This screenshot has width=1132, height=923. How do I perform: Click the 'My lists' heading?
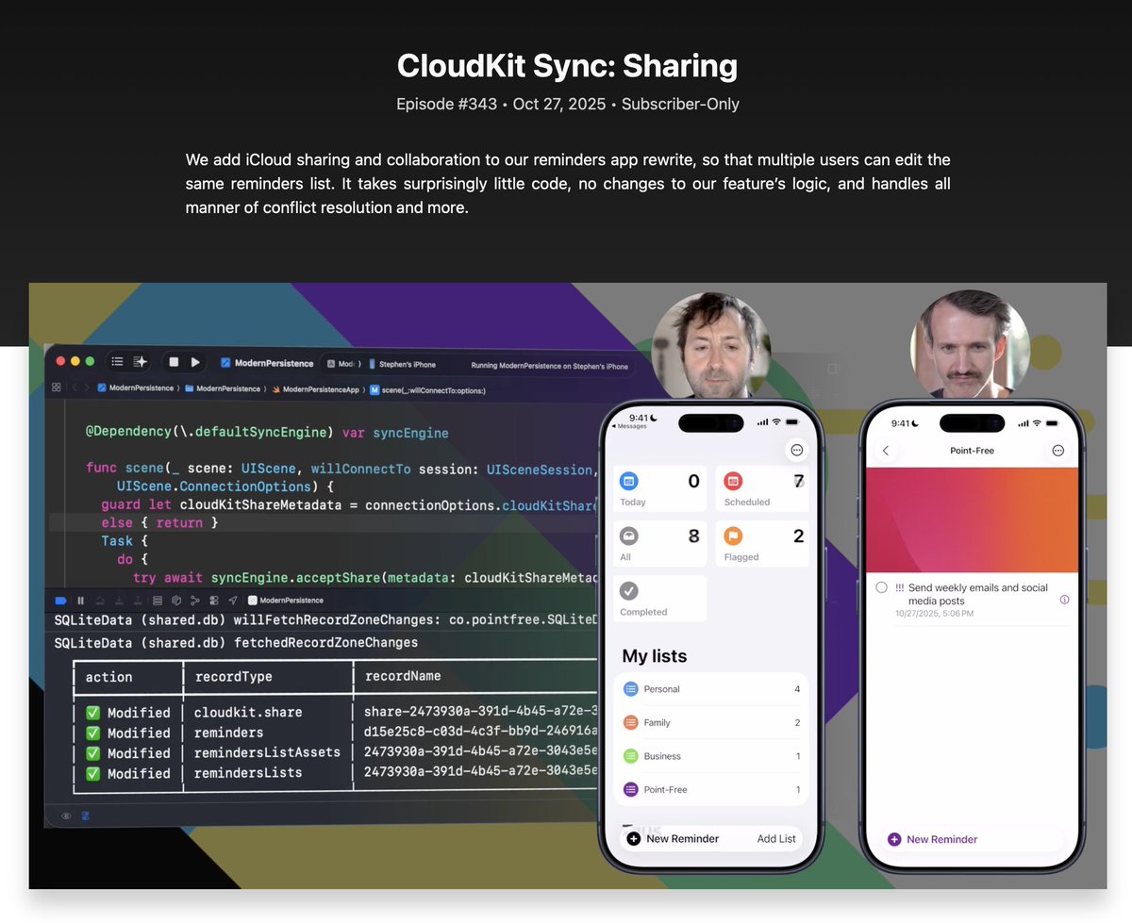coord(655,656)
